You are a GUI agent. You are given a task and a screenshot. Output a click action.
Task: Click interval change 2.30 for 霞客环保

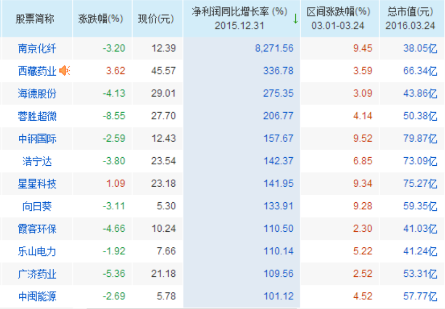363,229
